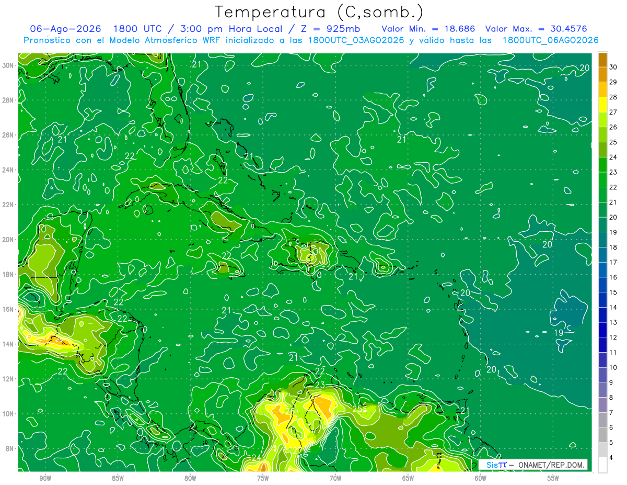Viewport: 627px width, 485px height.
Task: Click the '18N' latitude label
Action: pos(7,274)
